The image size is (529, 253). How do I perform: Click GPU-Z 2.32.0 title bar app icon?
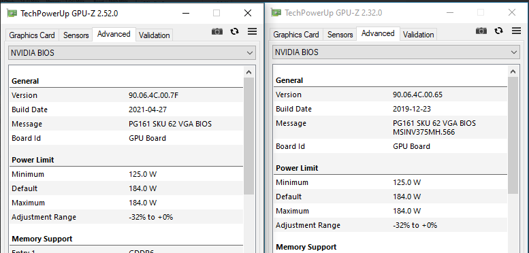tap(276, 12)
